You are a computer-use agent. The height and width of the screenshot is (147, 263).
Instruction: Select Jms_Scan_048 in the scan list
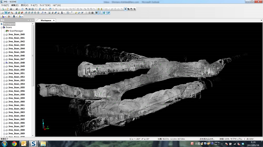point(16,63)
